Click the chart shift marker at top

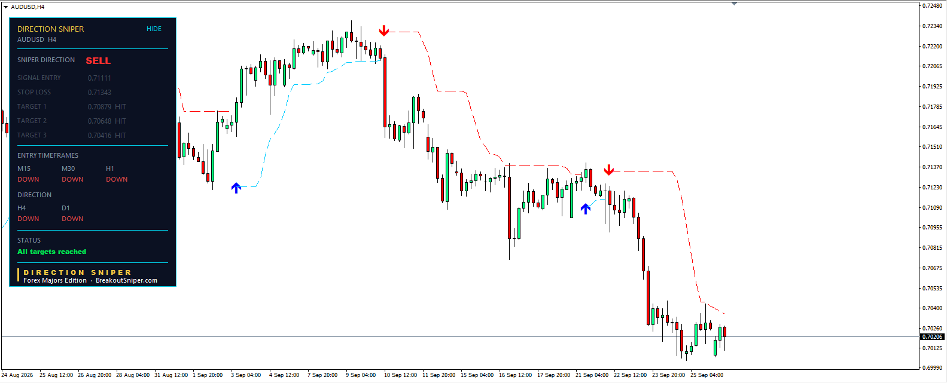[x=734, y=4]
